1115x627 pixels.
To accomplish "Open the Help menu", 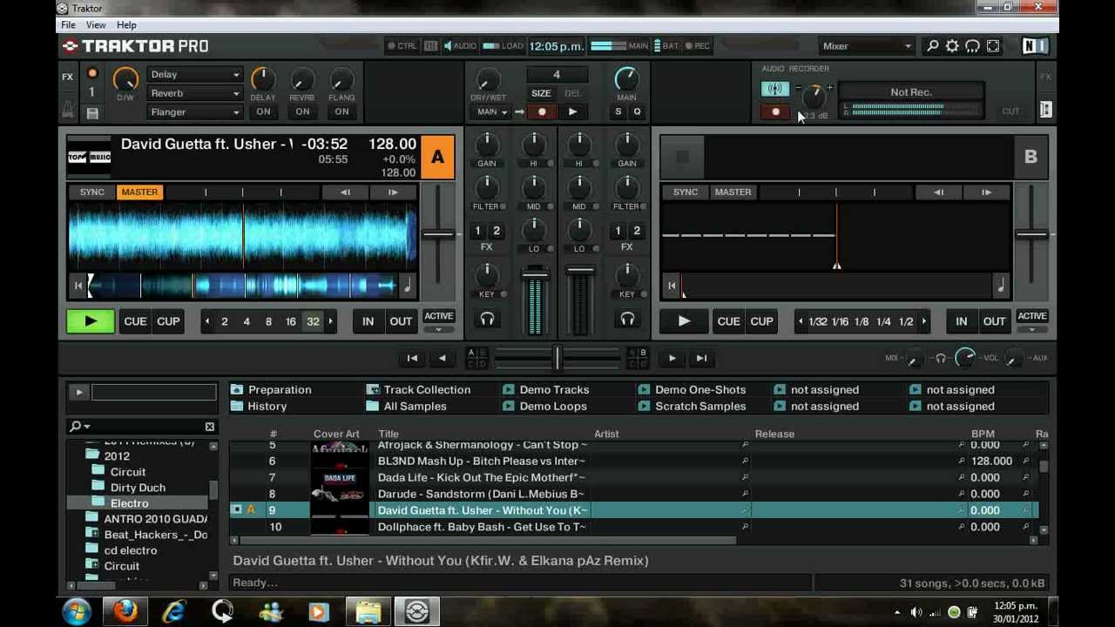I will (x=126, y=25).
